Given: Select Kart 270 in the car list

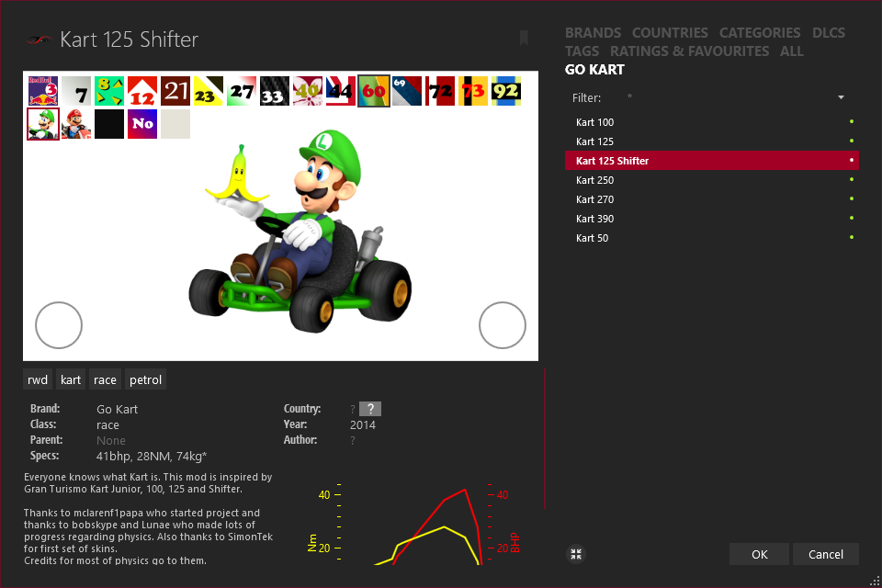Looking at the screenshot, I should pyautogui.click(x=711, y=199).
